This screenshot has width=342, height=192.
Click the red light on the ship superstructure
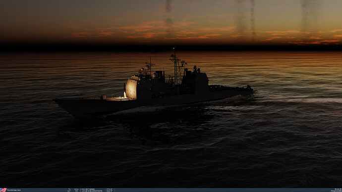pos(150,89)
